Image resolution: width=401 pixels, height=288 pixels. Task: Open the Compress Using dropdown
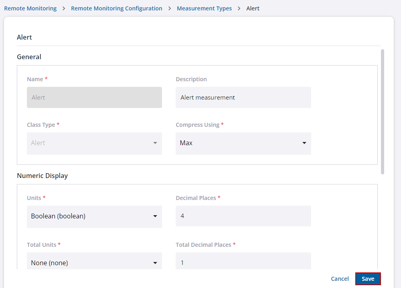tap(243, 143)
